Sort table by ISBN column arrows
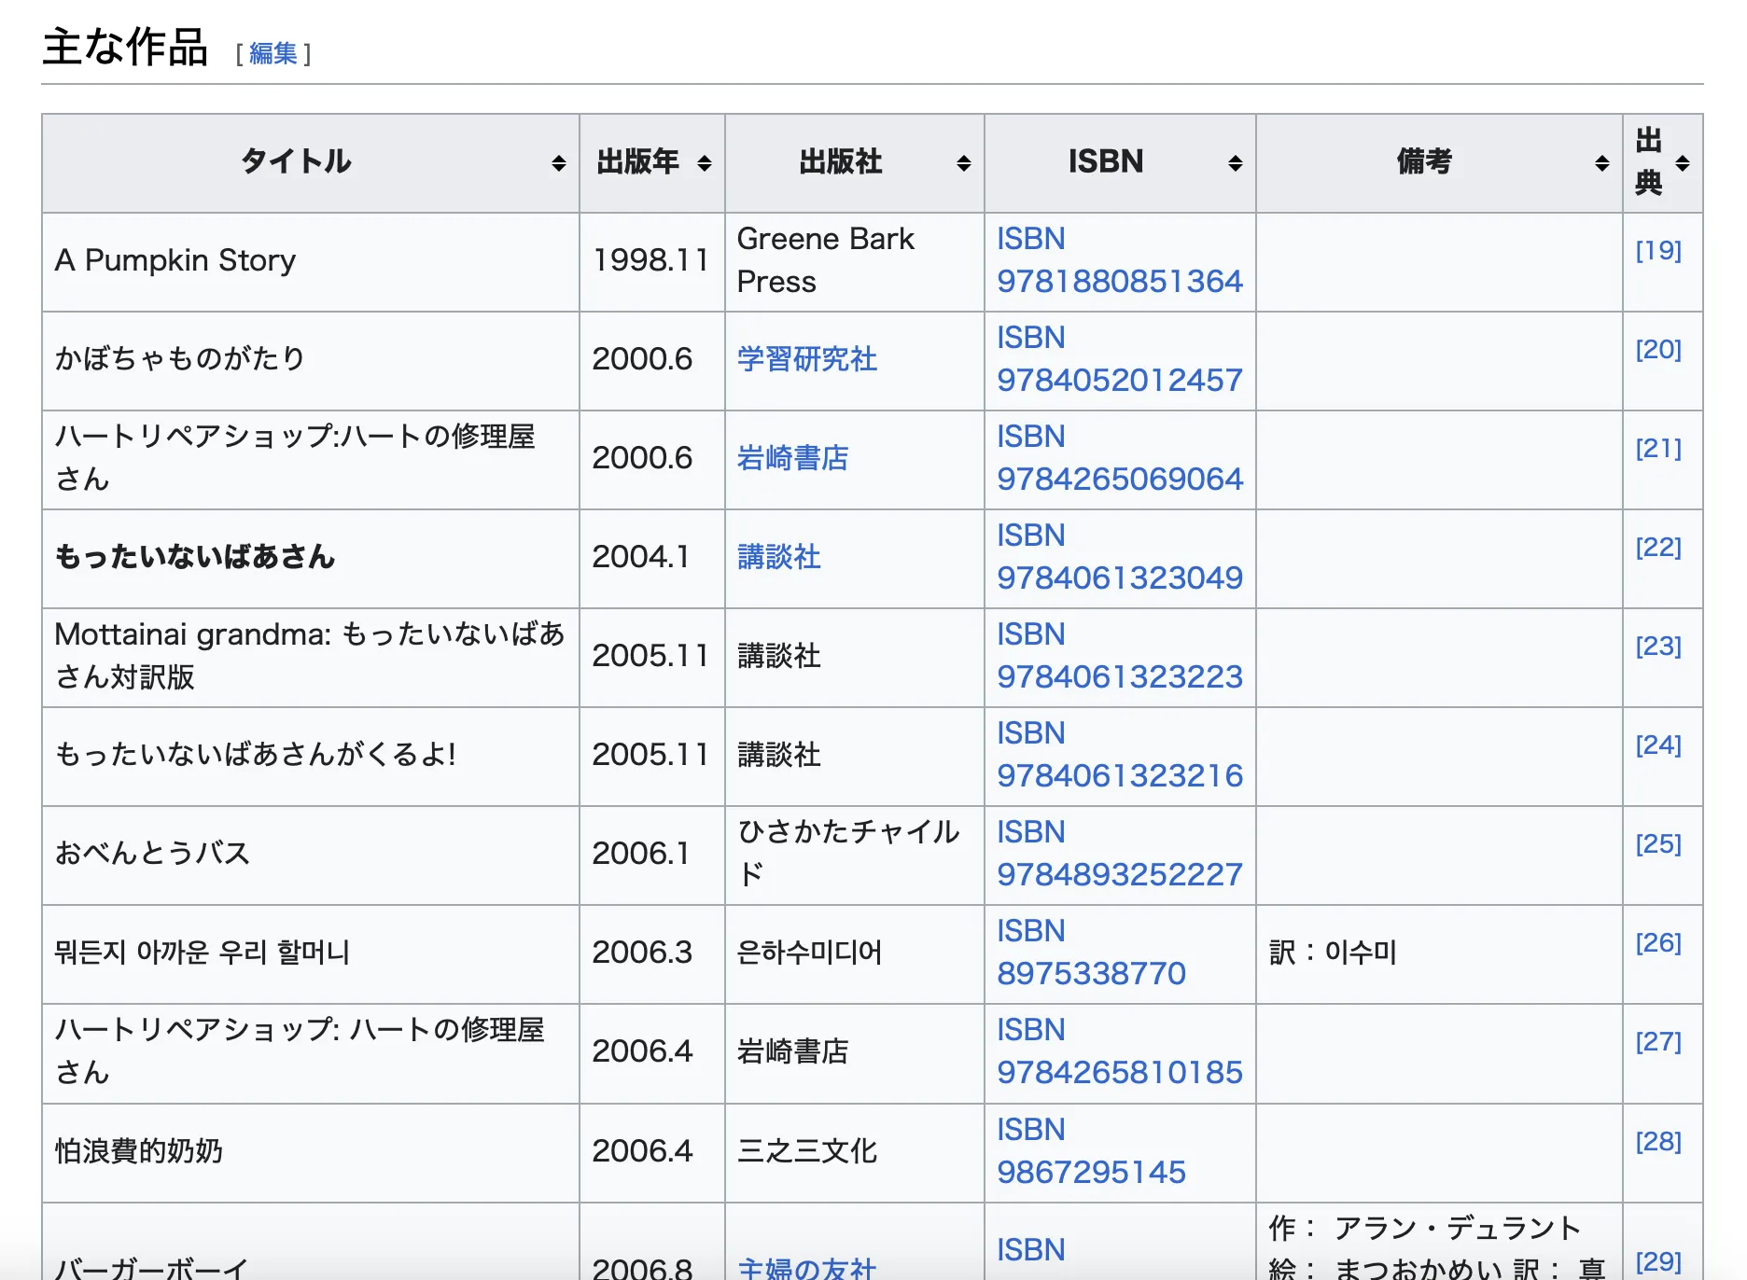 click(1235, 163)
